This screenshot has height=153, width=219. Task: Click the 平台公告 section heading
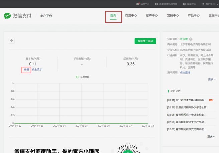(x=175, y=91)
